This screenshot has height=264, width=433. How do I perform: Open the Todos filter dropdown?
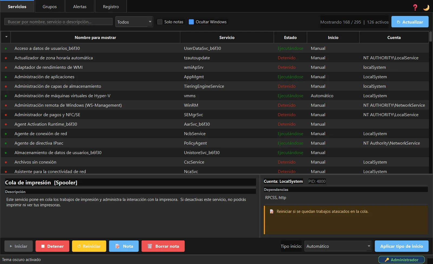pyautogui.click(x=134, y=22)
